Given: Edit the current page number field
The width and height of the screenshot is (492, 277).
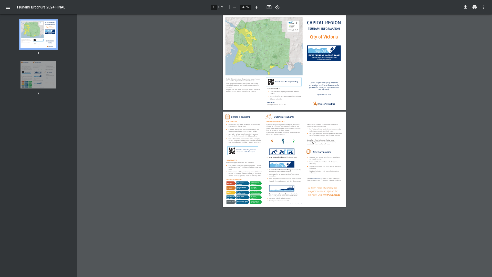Looking at the screenshot, I should pos(213,7).
